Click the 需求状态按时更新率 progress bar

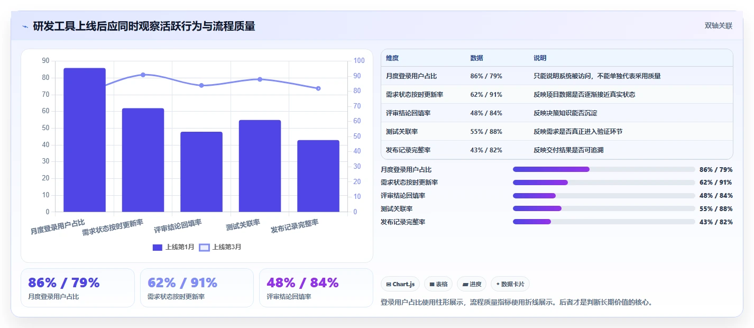(x=604, y=183)
